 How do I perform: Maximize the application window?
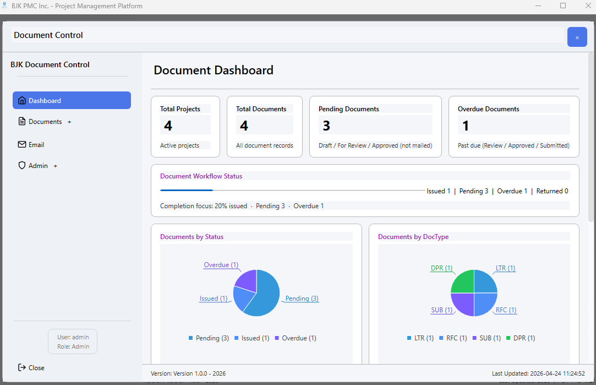563,6
